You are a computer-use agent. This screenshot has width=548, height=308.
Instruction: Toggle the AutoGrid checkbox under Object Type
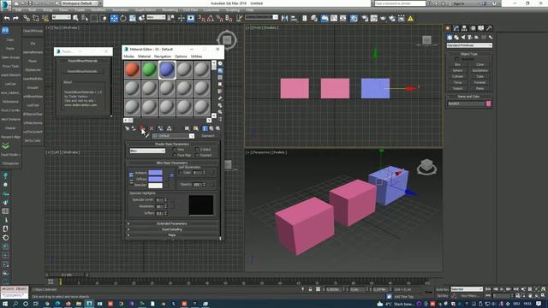point(457,59)
